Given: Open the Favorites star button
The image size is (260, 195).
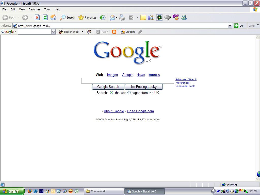Looking at the screenshot, I should 87,18.
